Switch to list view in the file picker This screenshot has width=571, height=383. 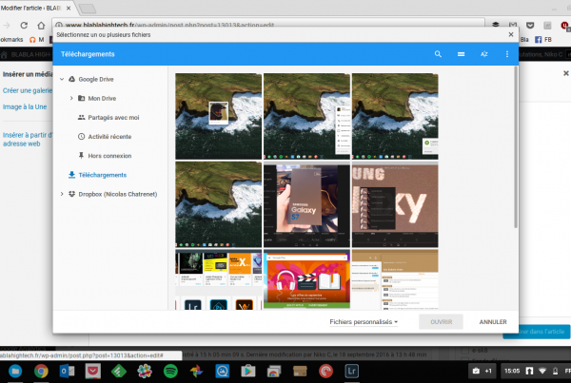click(461, 54)
